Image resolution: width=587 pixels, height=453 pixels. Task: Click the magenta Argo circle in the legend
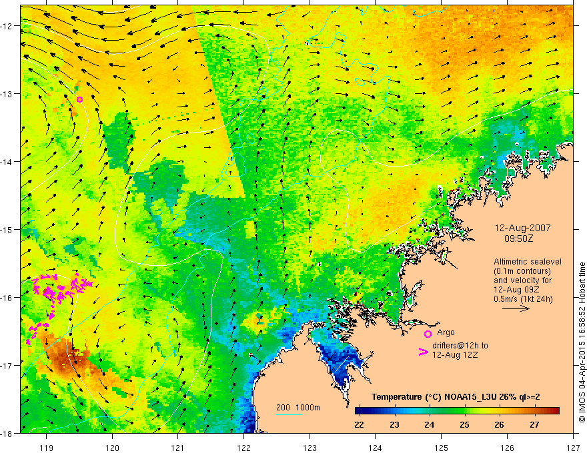tap(428, 334)
